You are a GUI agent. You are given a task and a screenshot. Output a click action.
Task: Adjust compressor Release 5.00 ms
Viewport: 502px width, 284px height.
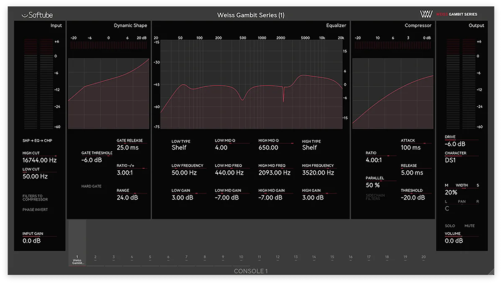pyautogui.click(x=416, y=170)
